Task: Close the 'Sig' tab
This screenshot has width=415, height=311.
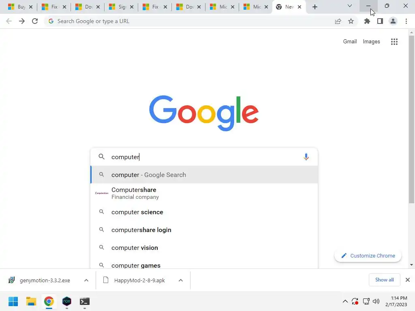Action: (x=132, y=7)
